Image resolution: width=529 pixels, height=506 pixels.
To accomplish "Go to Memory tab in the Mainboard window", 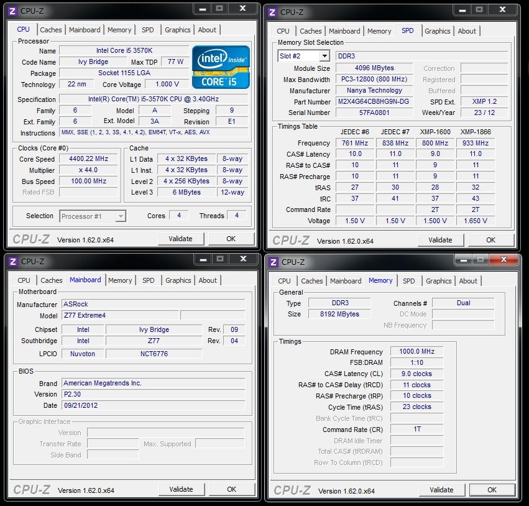I will [120, 280].
